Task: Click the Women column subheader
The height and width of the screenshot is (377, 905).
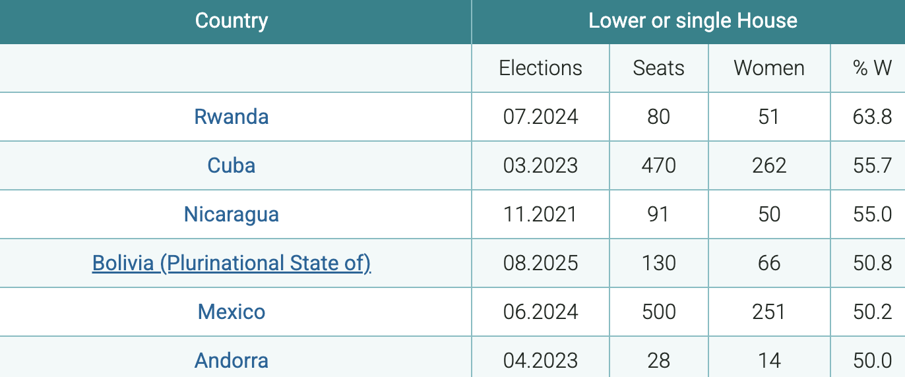Action: click(769, 68)
